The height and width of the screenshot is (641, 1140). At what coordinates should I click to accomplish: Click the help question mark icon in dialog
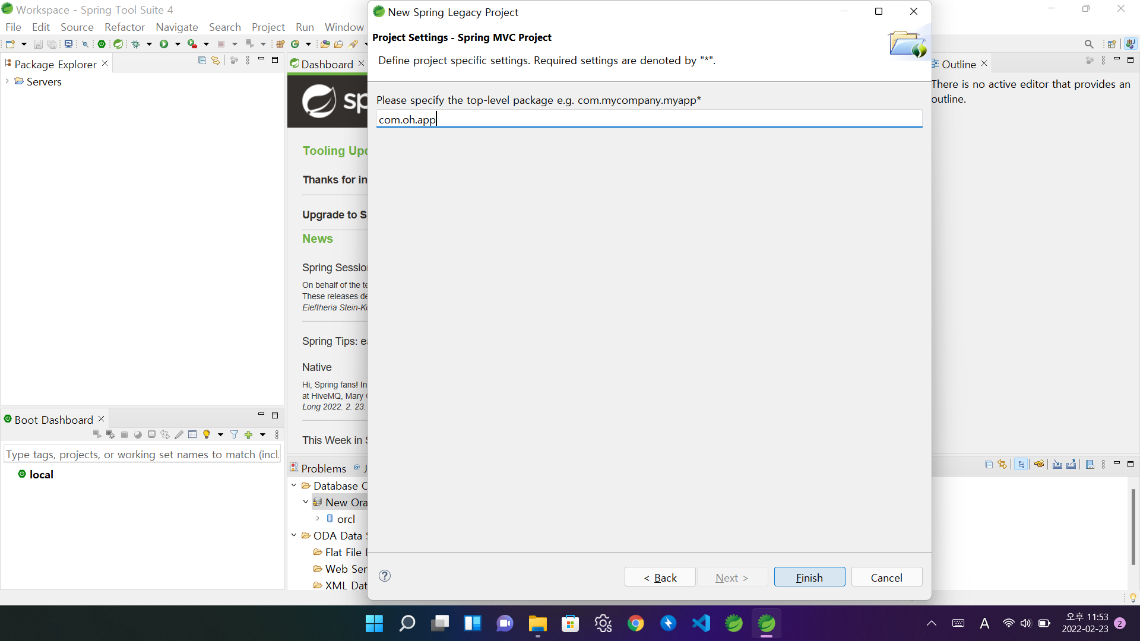pyautogui.click(x=385, y=576)
